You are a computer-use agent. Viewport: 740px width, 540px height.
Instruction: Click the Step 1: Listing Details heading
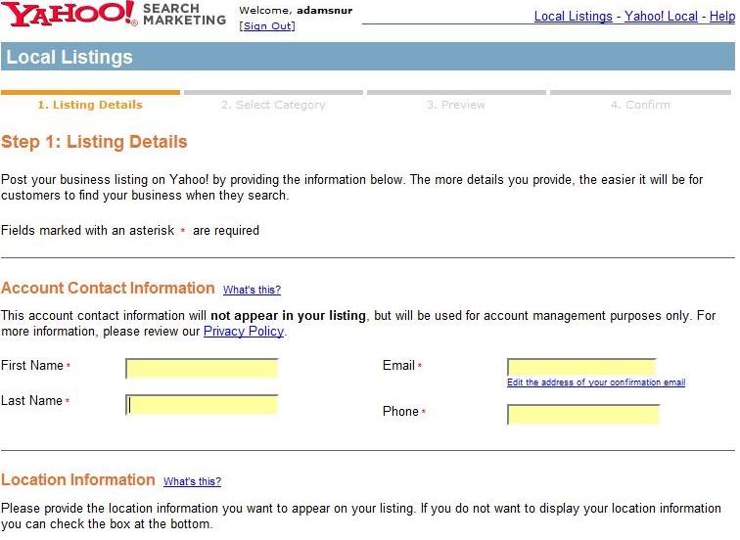(94, 142)
